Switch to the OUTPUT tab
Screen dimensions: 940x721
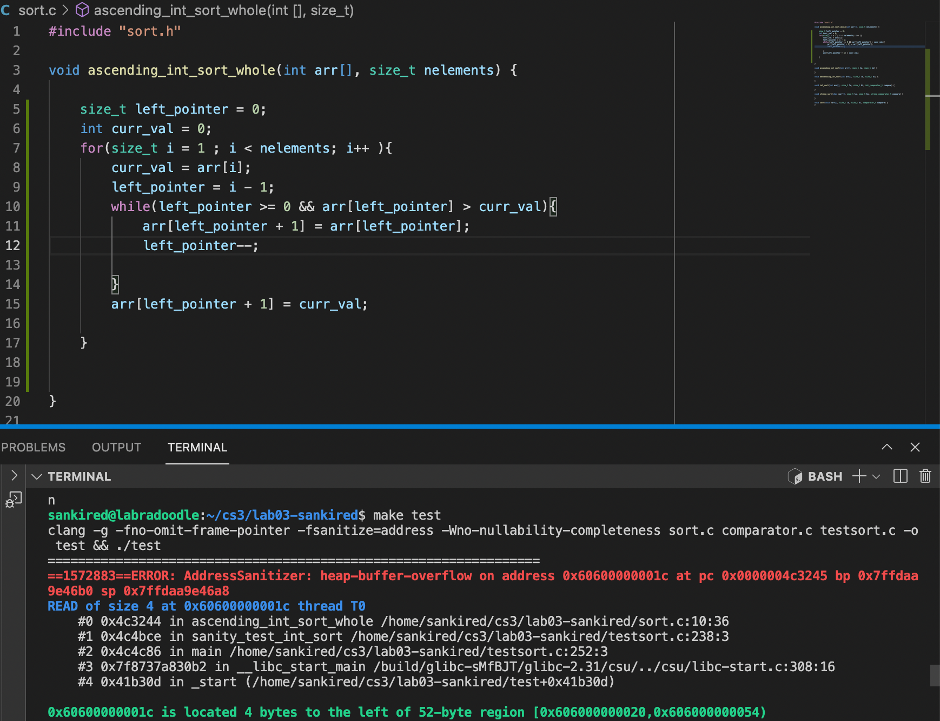116,447
